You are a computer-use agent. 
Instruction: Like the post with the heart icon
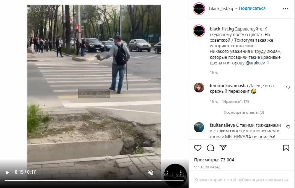[x=197, y=148]
